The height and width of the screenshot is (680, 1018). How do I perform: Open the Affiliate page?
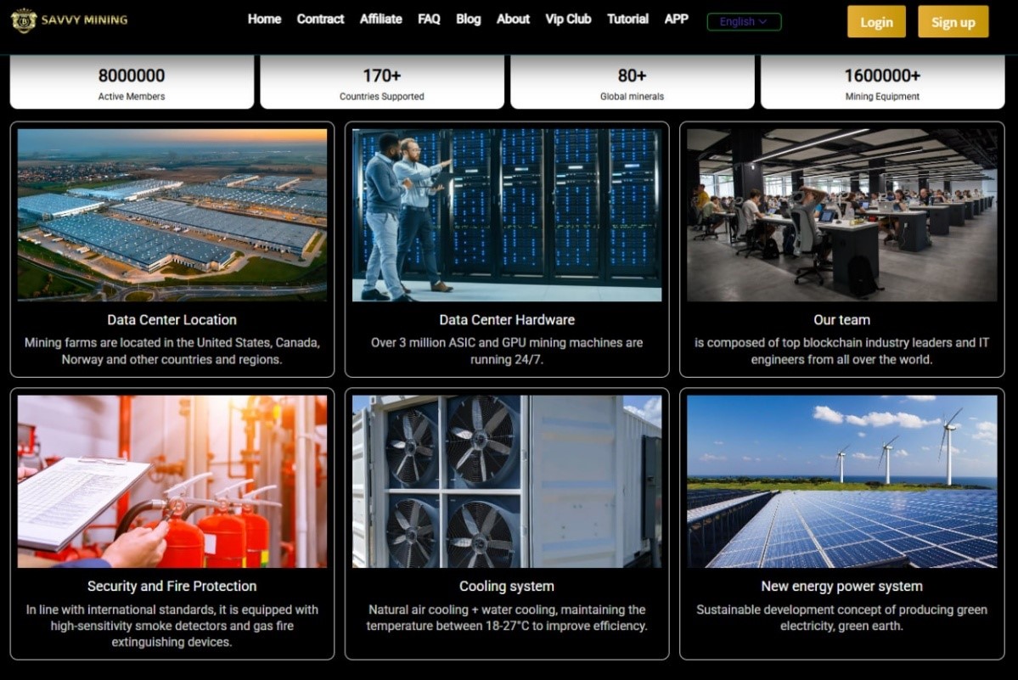point(380,19)
